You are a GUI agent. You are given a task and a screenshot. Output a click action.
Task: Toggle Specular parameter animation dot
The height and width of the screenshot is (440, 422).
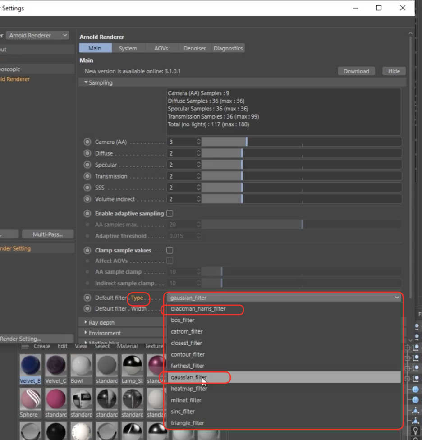87,165
